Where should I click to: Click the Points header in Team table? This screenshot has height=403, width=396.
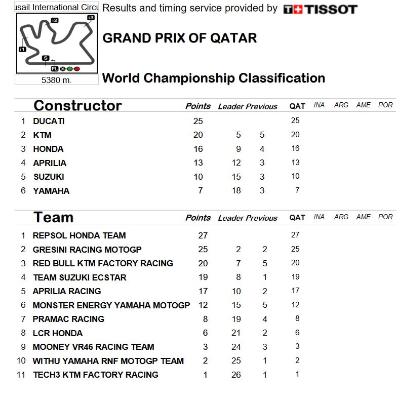point(198,218)
